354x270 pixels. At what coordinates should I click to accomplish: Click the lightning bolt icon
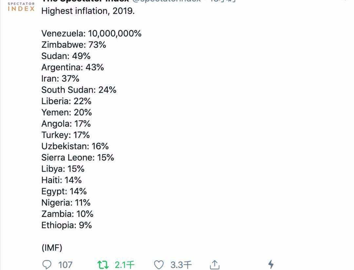[x=271, y=264]
